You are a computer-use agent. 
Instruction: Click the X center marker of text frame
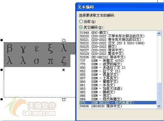click(63, 70)
